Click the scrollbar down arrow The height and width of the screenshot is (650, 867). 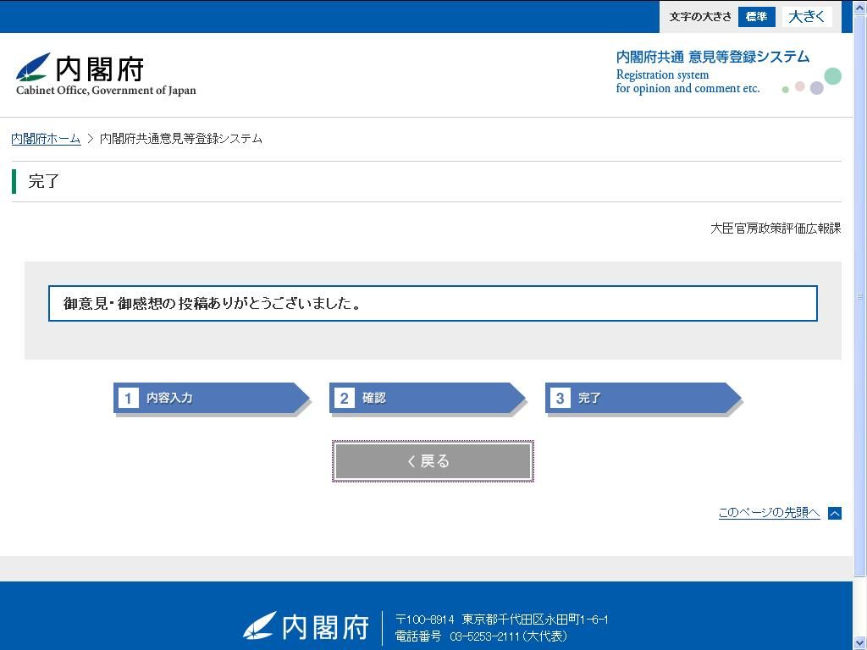(x=860, y=642)
